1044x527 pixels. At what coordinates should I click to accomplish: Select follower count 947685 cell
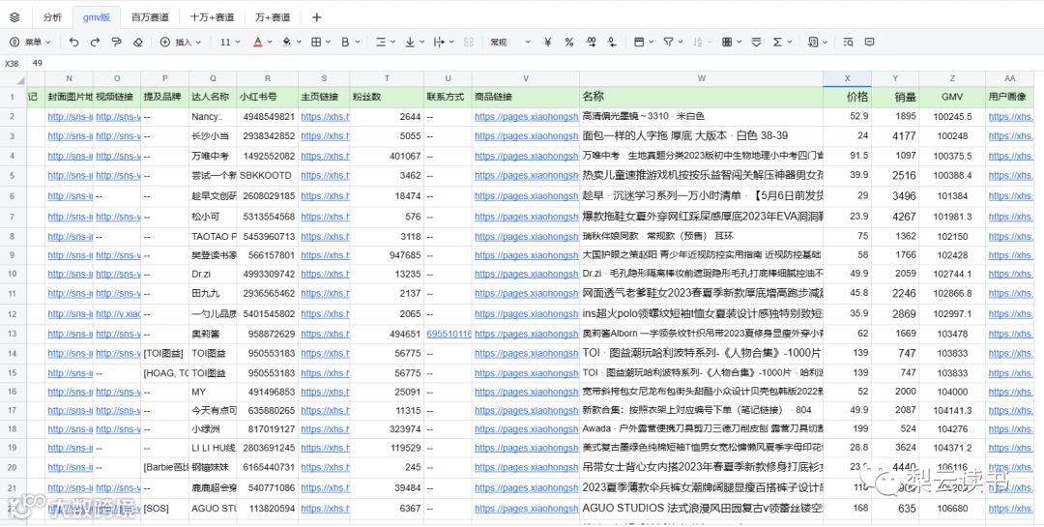tap(387, 255)
